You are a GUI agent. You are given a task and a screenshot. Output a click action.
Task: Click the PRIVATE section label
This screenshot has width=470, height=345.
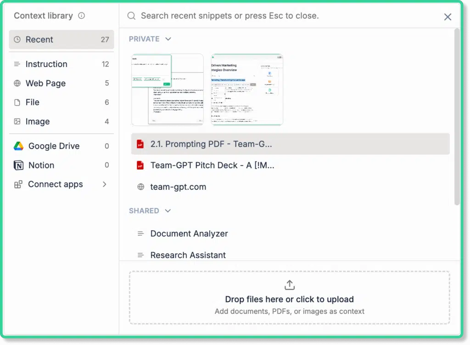[144, 39]
